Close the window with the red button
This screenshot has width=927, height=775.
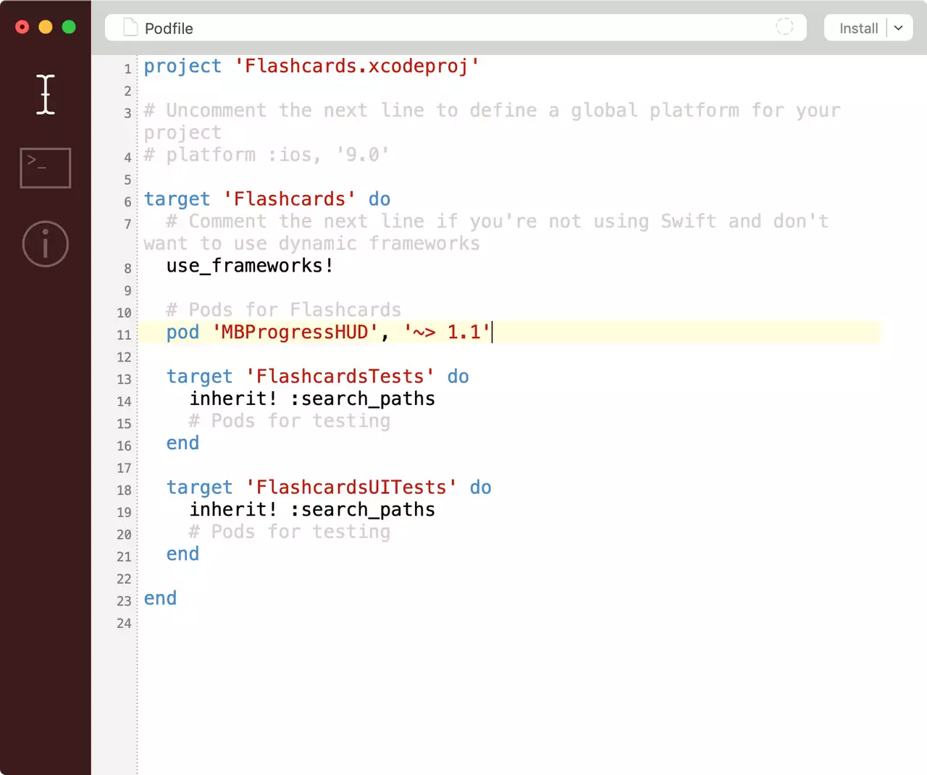pos(22,27)
